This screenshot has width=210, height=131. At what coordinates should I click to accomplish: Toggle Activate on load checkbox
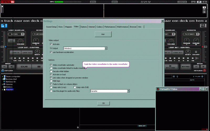[x=51, y=75]
